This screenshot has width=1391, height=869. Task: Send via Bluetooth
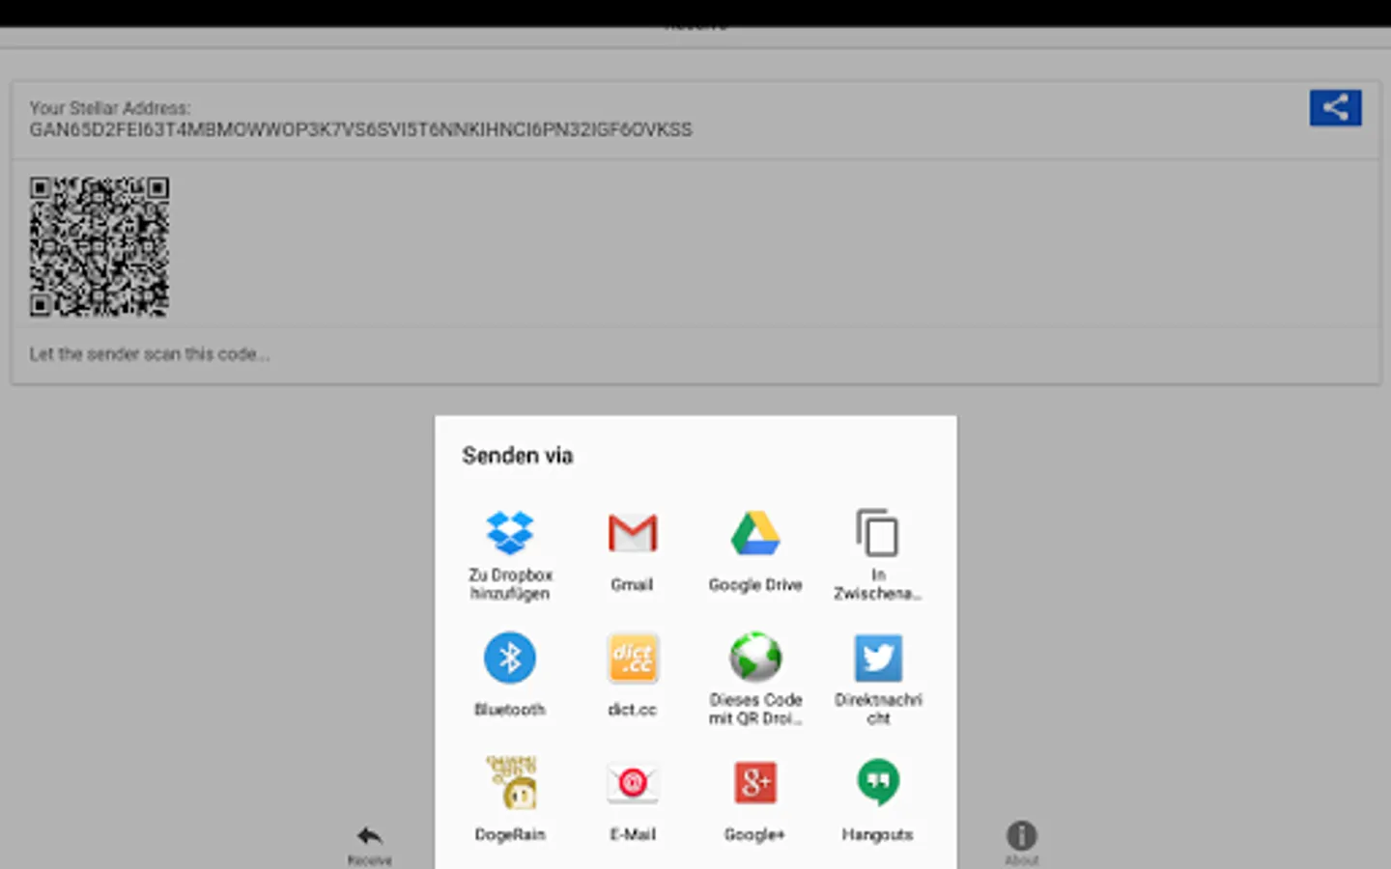pos(510,675)
